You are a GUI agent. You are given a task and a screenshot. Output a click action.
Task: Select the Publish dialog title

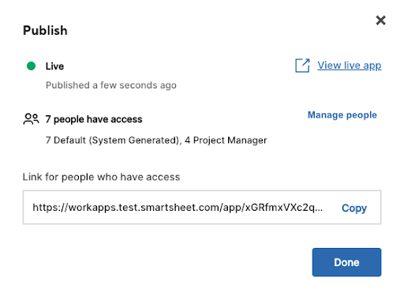[x=45, y=30]
